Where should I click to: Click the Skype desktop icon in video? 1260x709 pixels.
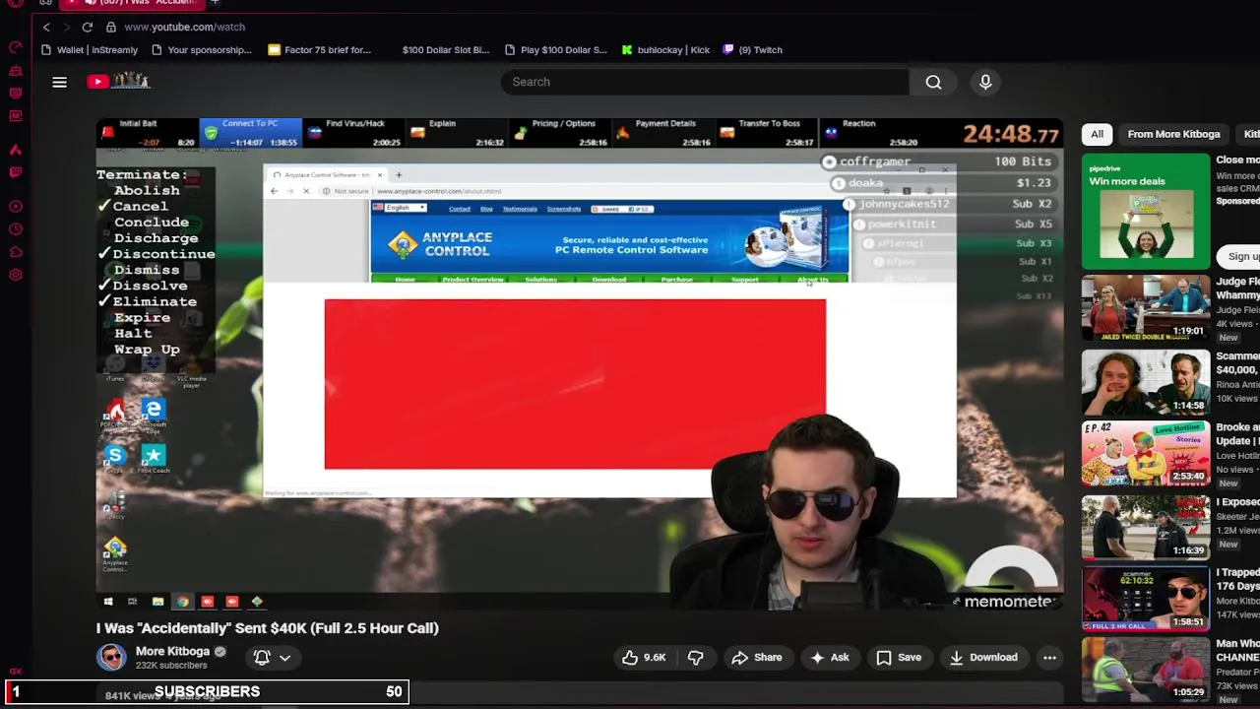pyautogui.click(x=115, y=455)
